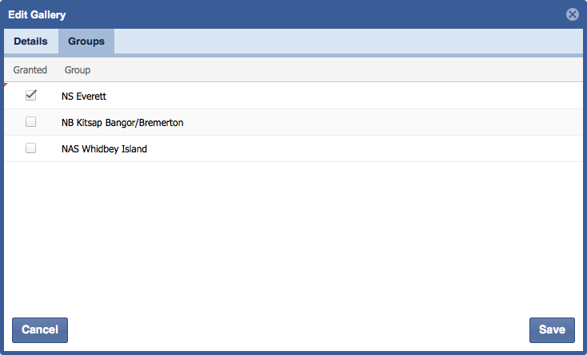Image resolution: width=587 pixels, height=355 pixels.
Task: Click the Edit Gallery title bar text
Action: [37, 14]
